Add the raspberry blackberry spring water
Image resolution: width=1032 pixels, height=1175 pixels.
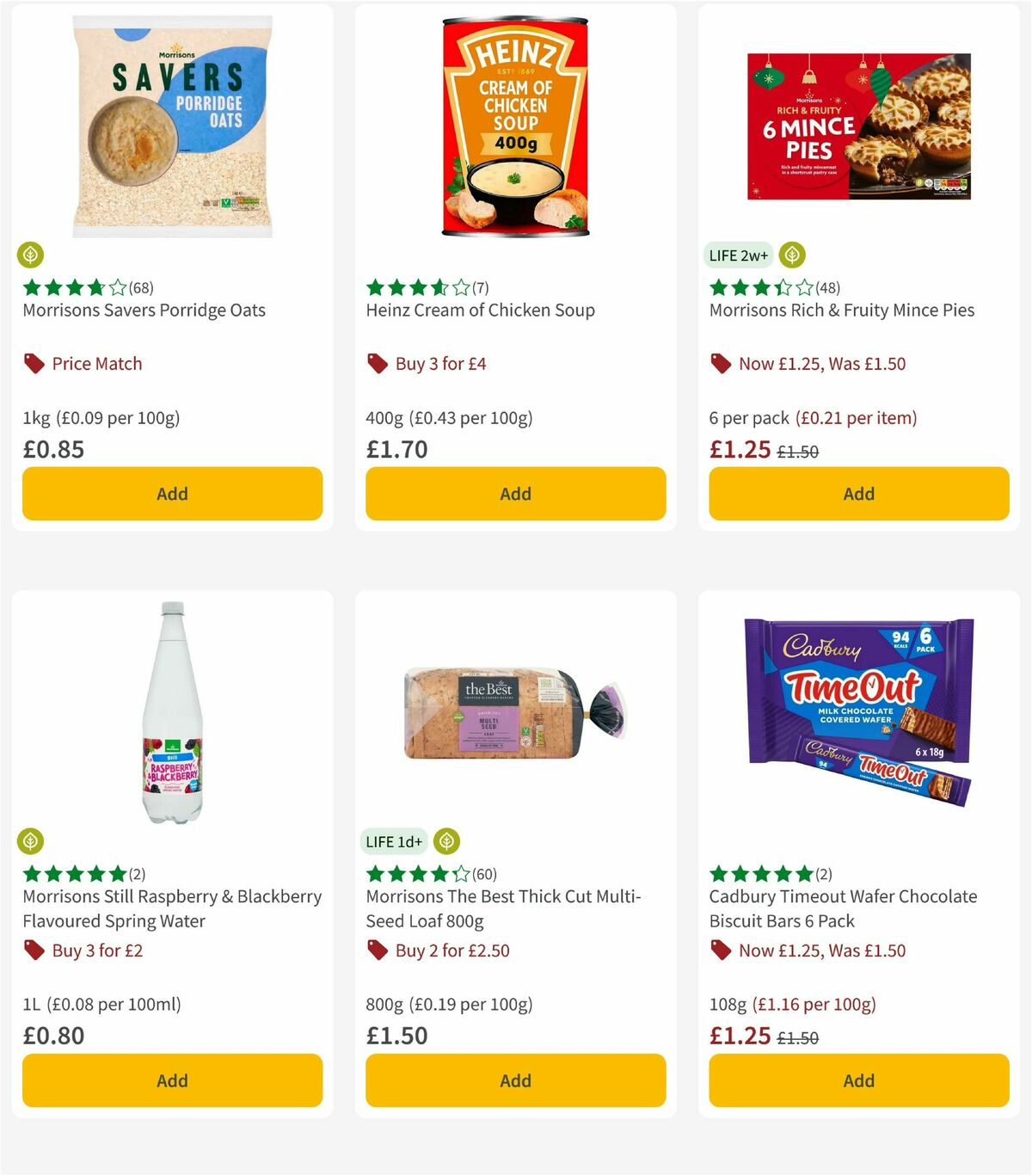point(172,1080)
